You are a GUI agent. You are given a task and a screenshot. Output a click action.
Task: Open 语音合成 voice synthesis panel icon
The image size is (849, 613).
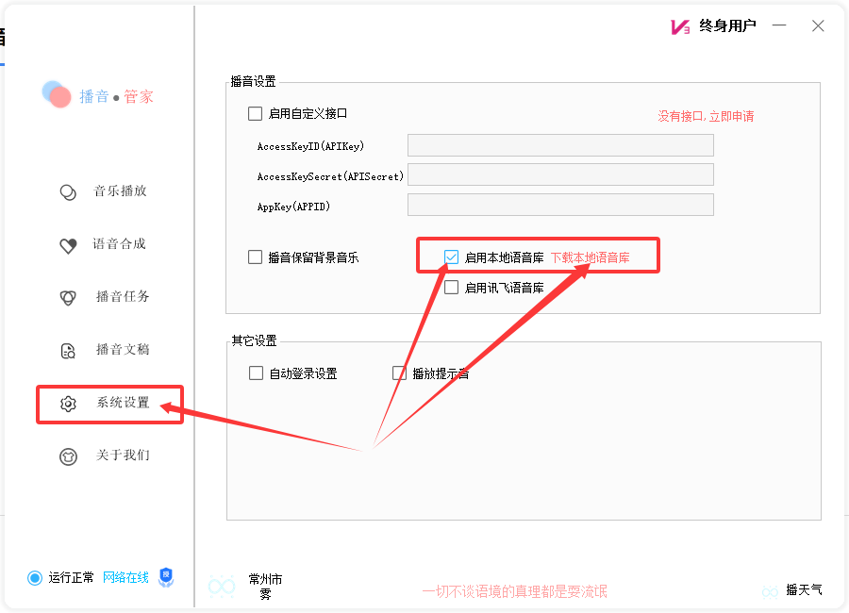pyautogui.click(x=67, y=244)
